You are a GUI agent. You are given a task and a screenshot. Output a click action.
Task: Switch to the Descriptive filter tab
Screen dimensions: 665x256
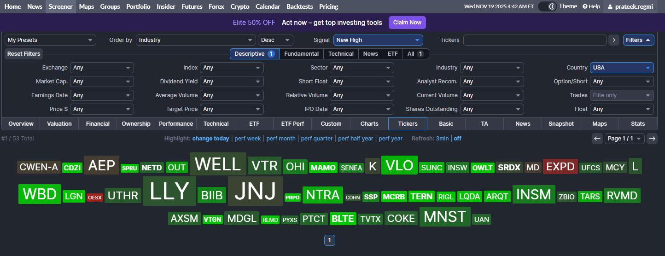click(255, 54)
